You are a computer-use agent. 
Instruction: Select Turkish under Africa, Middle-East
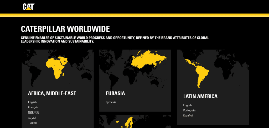click(x=32, y=123)
